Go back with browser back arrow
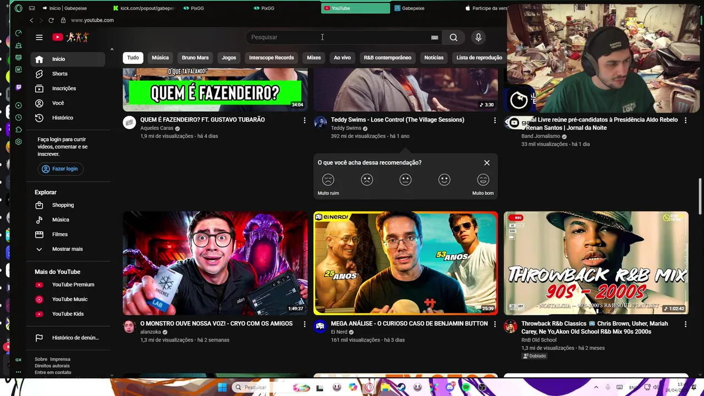The height and width of the screenshot is (396, 704). [x=31, y=20]
